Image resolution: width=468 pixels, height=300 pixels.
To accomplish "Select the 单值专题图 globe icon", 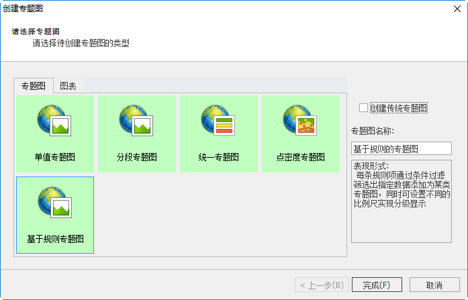I will tap(55, 121).
